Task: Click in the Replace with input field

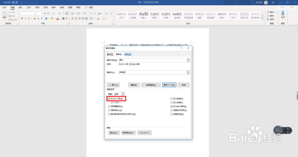Action: (x=153, y=72)
